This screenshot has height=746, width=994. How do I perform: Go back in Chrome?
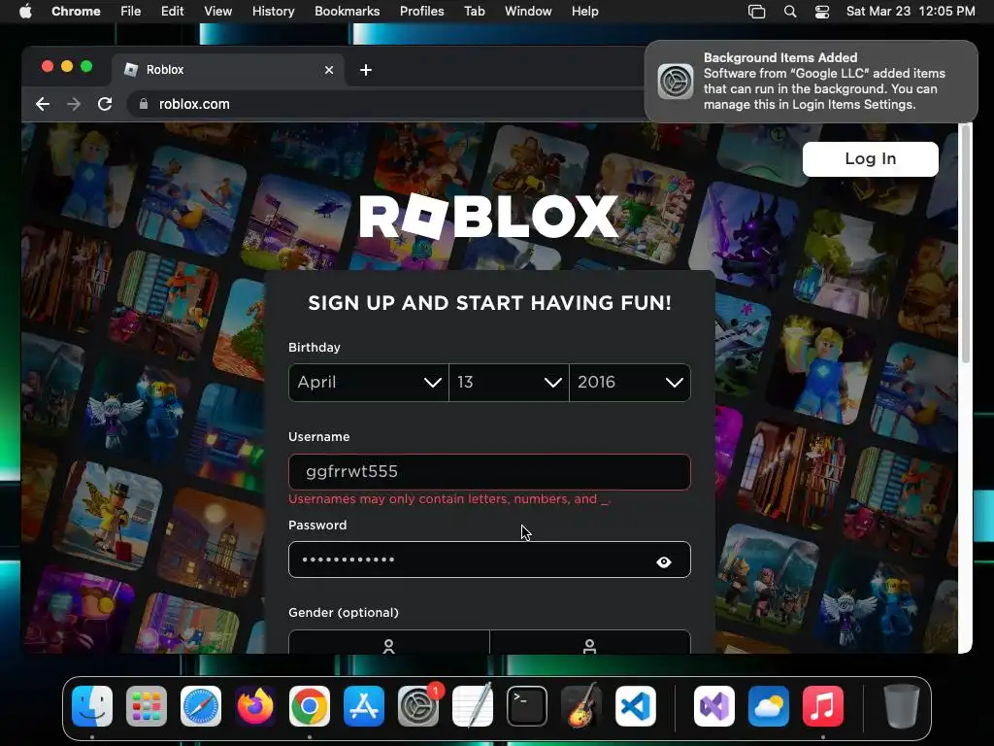pyautogui.click(x=43, y=104)
